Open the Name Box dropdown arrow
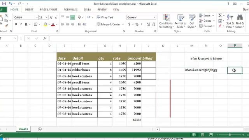This screenshot has width=249, height=140. pos(15,38)
